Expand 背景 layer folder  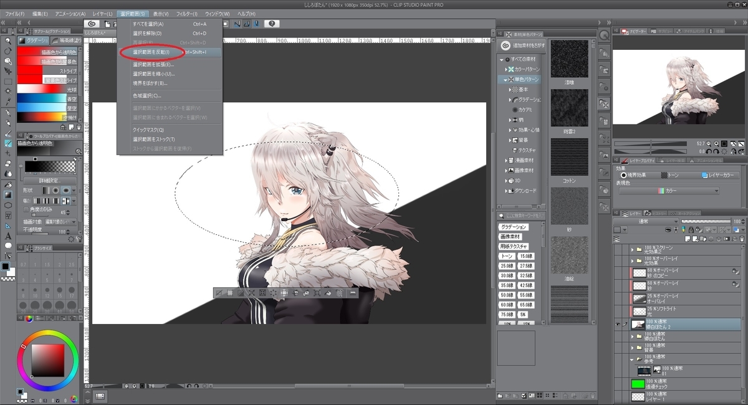632,348
